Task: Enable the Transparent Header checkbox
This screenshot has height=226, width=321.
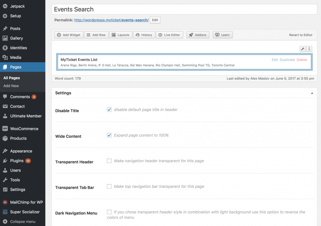Action: coord(109,161)
